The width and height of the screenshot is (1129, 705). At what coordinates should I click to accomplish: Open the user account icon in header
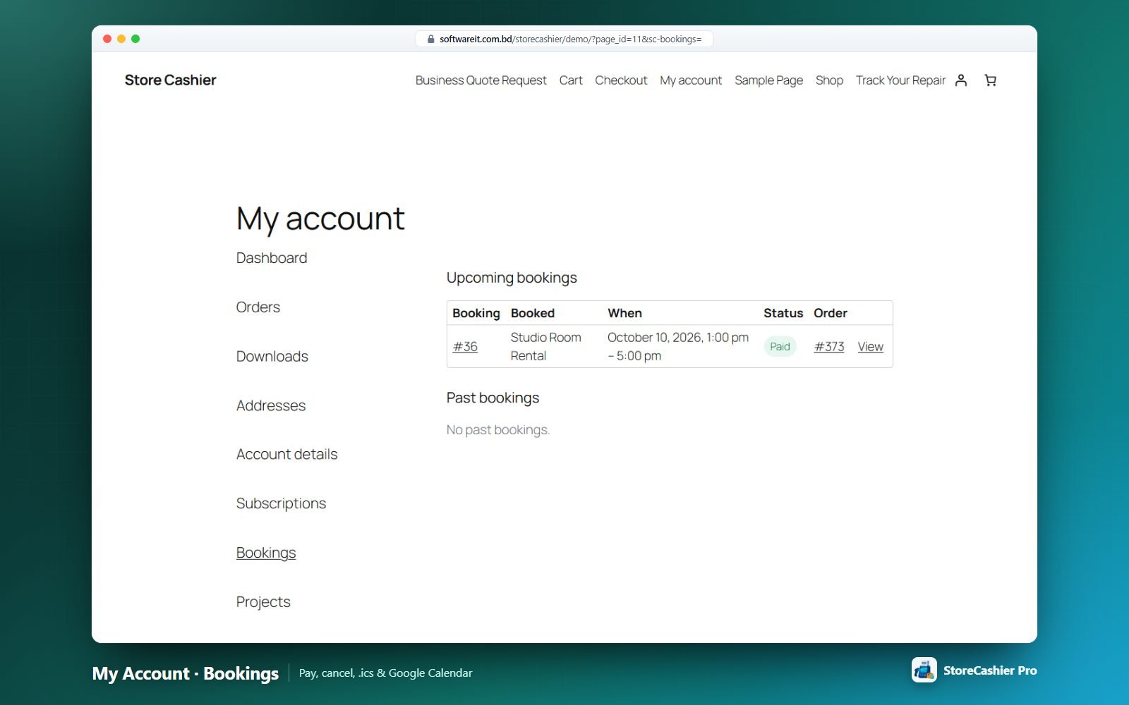961,80
